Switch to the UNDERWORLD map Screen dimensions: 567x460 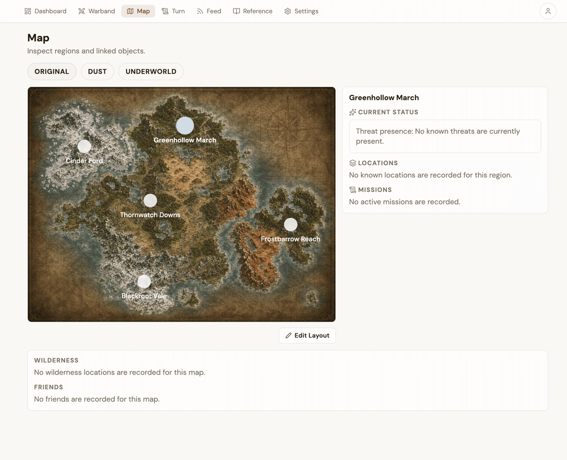pyautogui.click(x=151, y=71)
